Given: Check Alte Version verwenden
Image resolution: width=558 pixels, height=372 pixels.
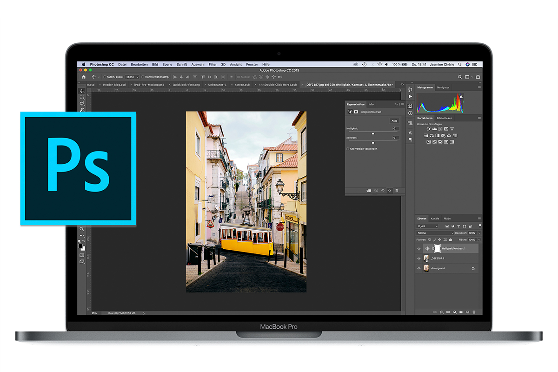Looking at the screenshot, I should [348, 149].
